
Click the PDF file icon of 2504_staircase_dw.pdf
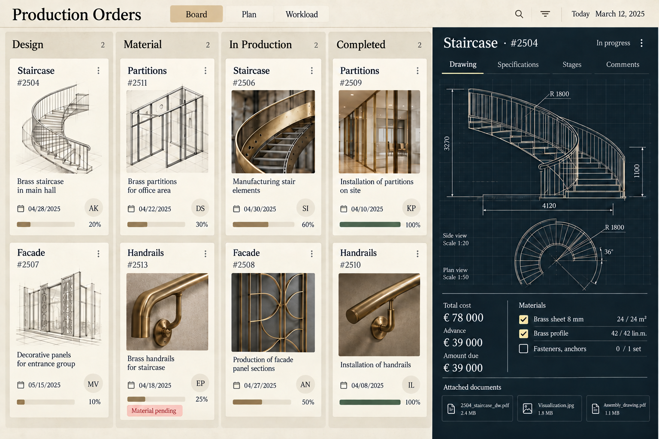451,409
